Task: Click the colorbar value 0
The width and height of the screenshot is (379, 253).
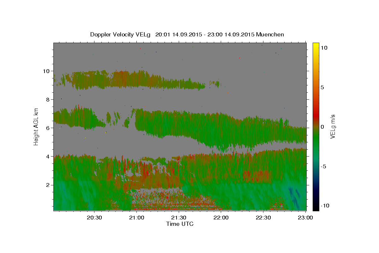Action: 323,126
